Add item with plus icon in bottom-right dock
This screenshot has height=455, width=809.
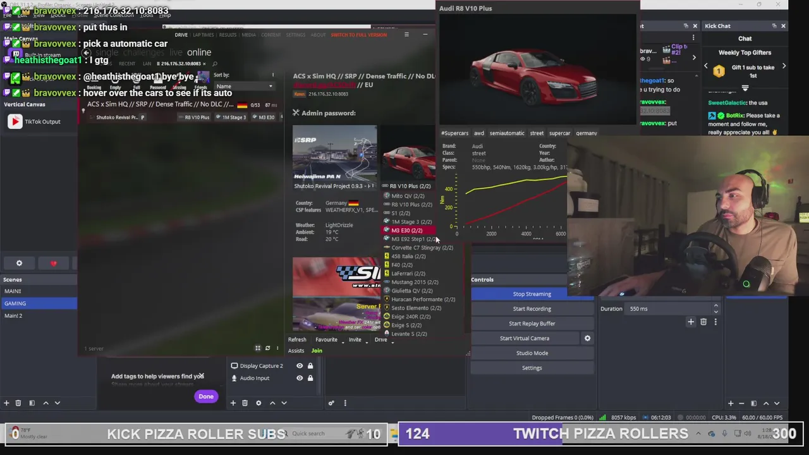[731, 403]
